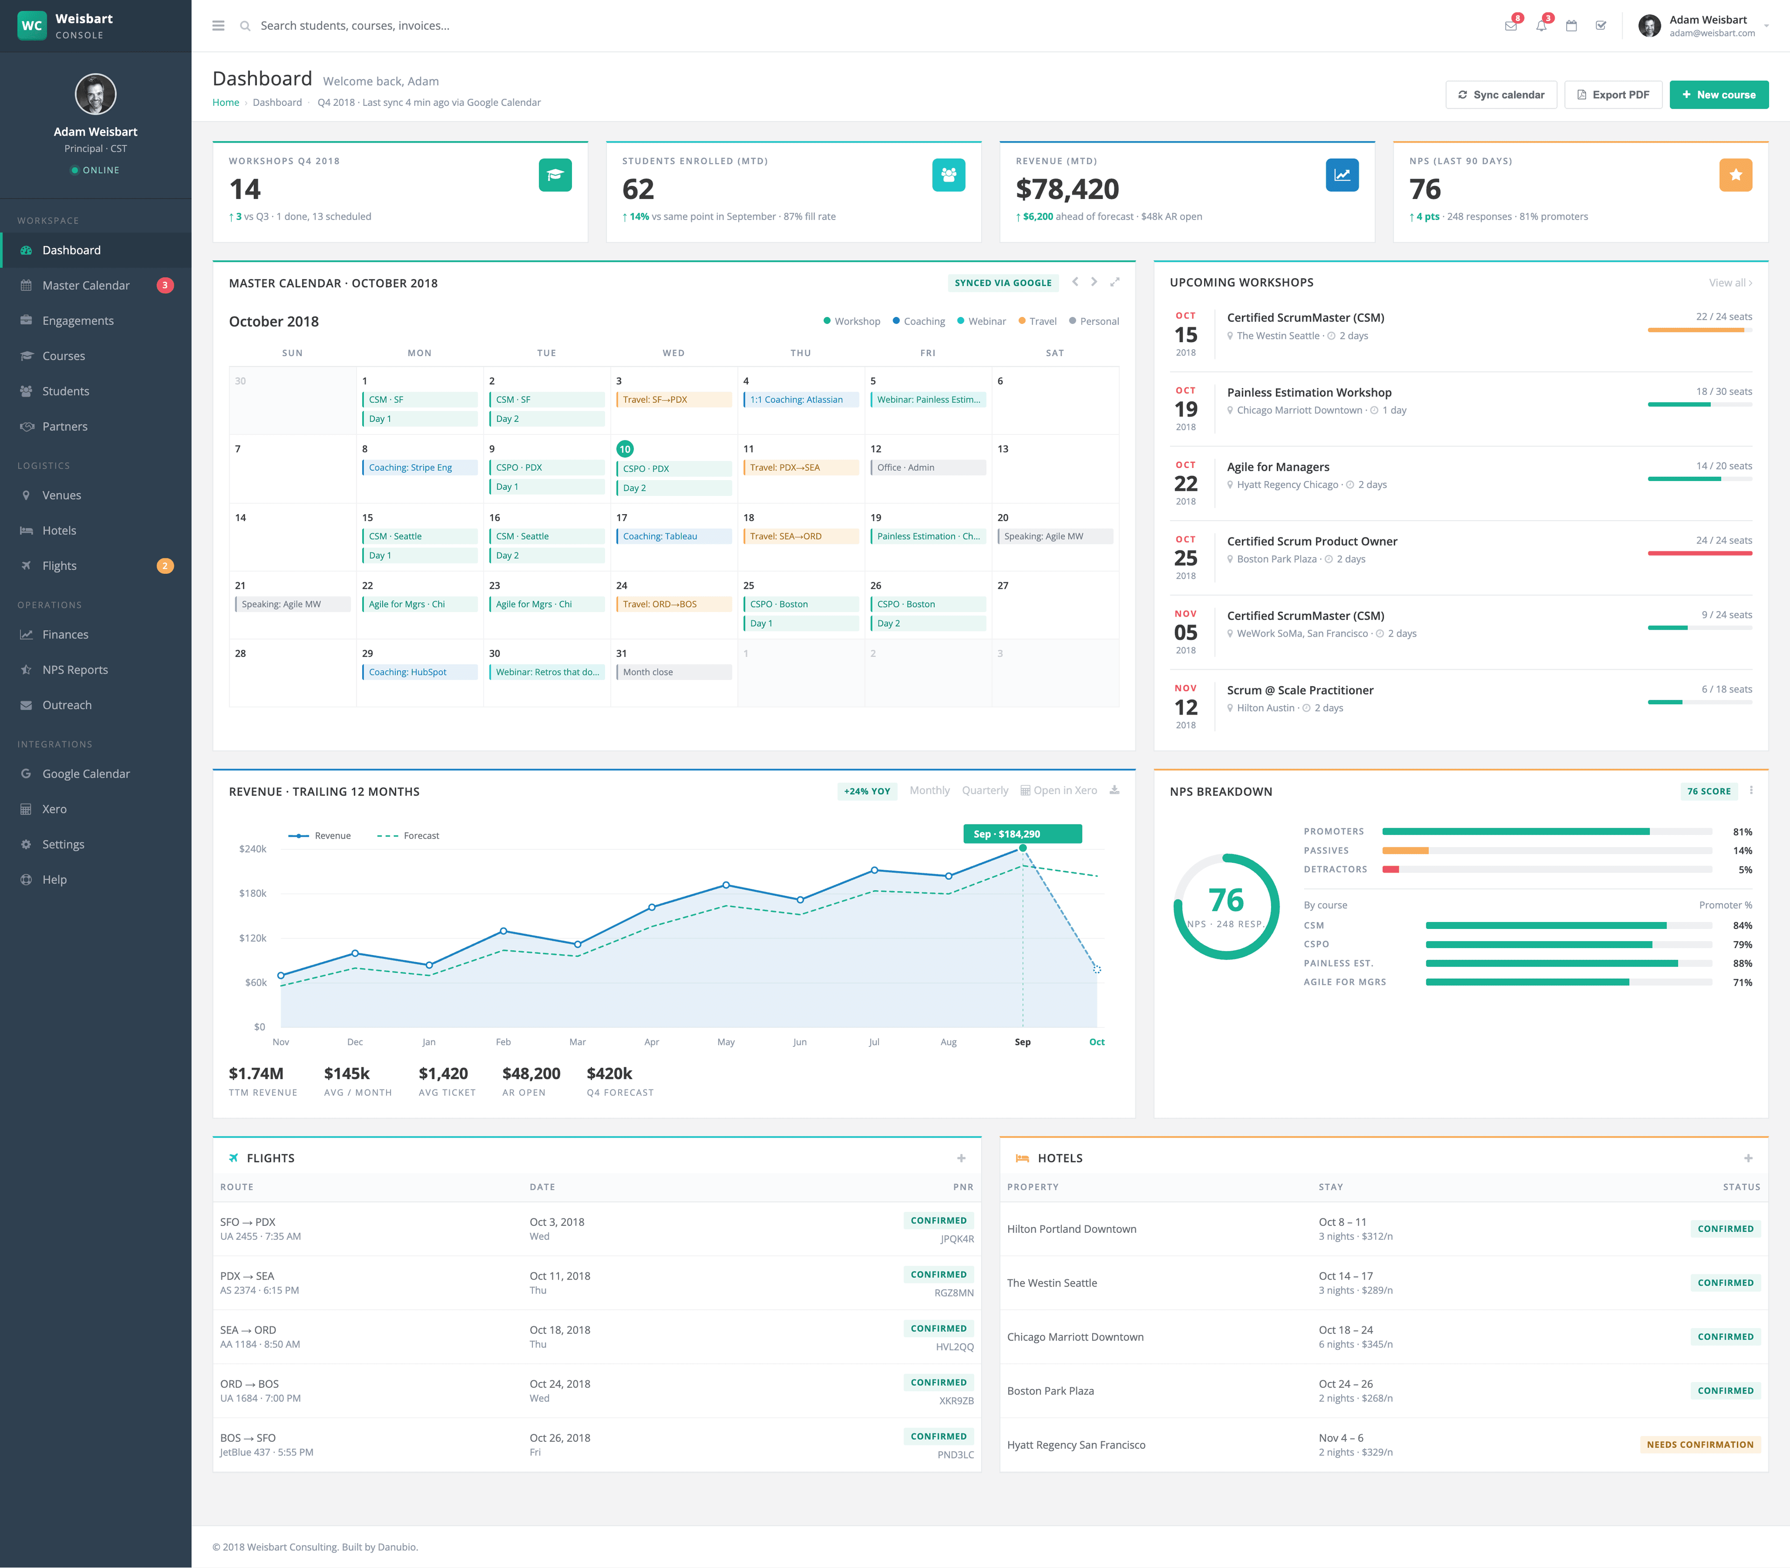Image resolution: width=1790 pixels, height=1568 pixels.
Task: Click the Oct 15 CSM seats progress bar
Action: pos(1700,330)
